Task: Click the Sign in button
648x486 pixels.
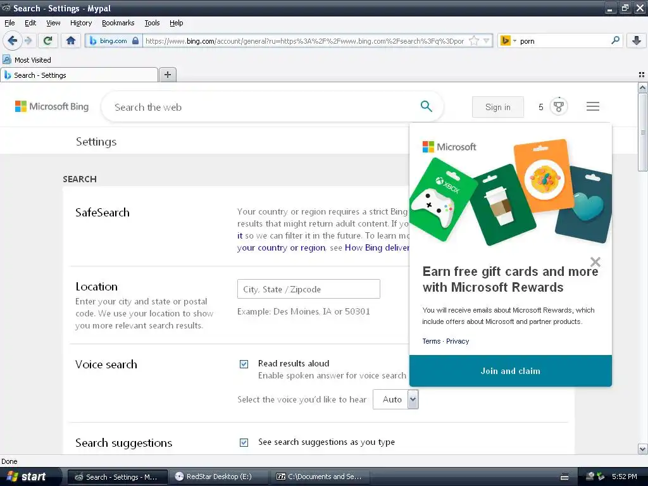Action: [497, 107]
